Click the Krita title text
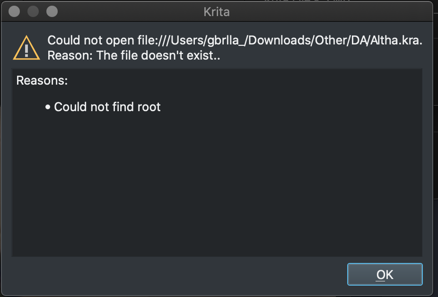The image size is (438, 297). click(216, 12)
